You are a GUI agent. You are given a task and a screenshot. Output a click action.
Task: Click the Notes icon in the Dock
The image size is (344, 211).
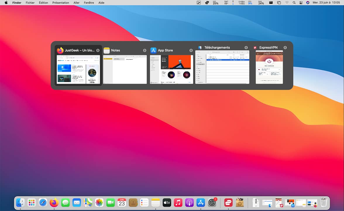coord(156,203)
